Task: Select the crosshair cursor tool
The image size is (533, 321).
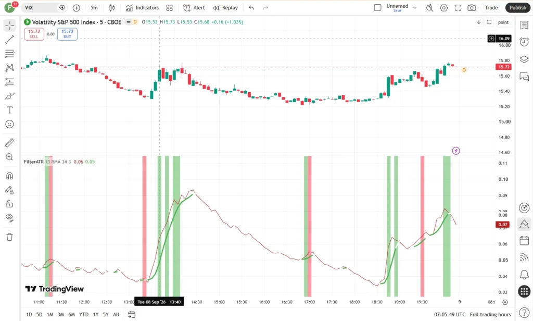Action: coord(9,26)
